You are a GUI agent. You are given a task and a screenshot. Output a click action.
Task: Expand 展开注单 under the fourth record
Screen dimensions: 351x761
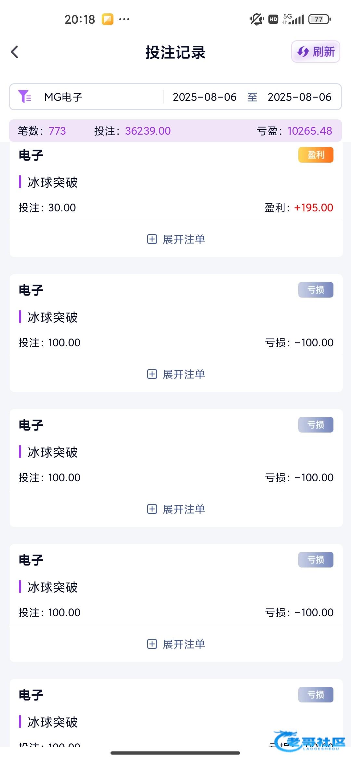[x=184, y=644]
